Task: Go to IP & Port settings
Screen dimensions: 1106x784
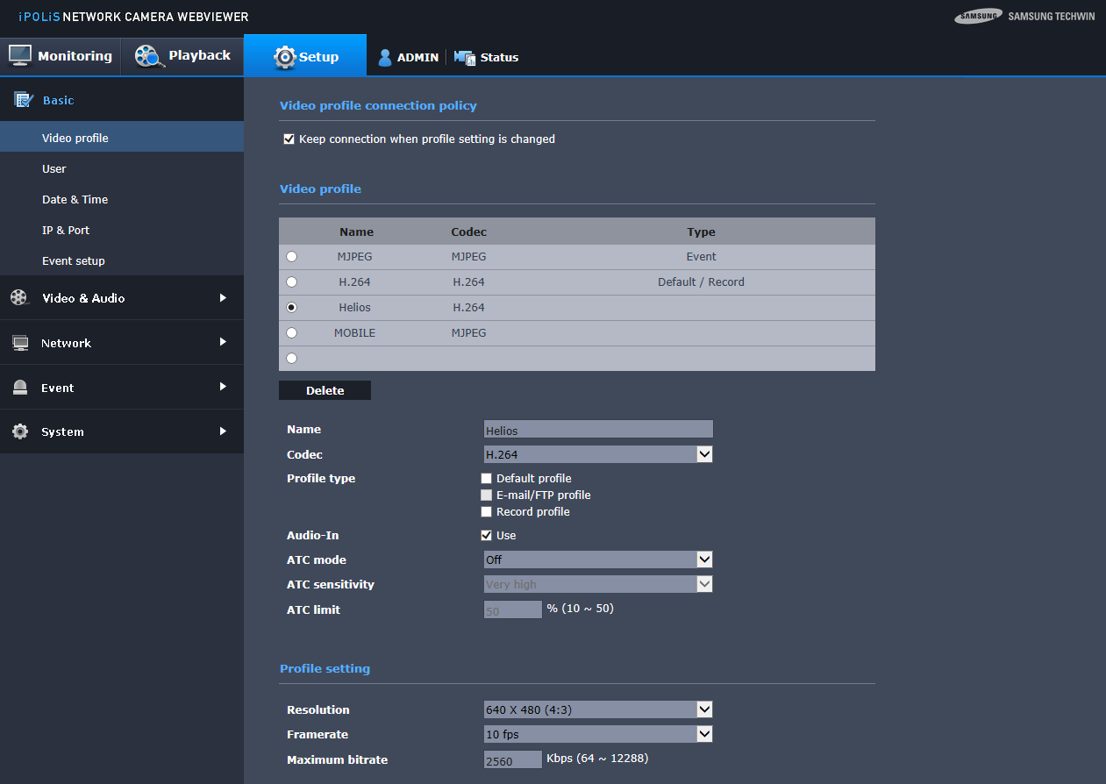Action: point(66,231)
